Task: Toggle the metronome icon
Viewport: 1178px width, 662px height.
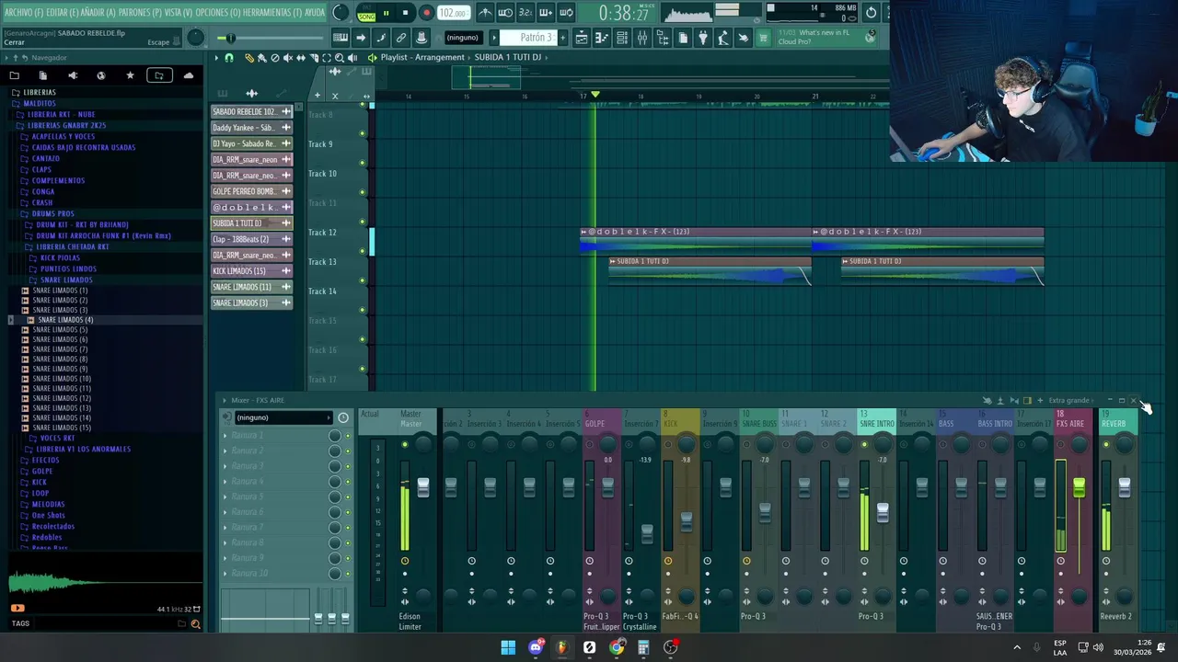Action: point(485,13)
